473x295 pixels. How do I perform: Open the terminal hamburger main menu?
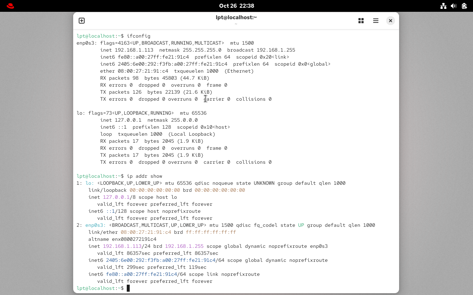pos(376,21)
